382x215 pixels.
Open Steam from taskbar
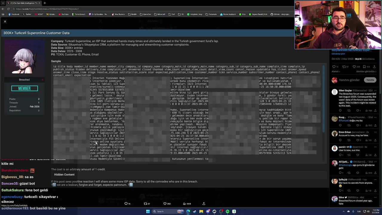[x=195, y=211]
